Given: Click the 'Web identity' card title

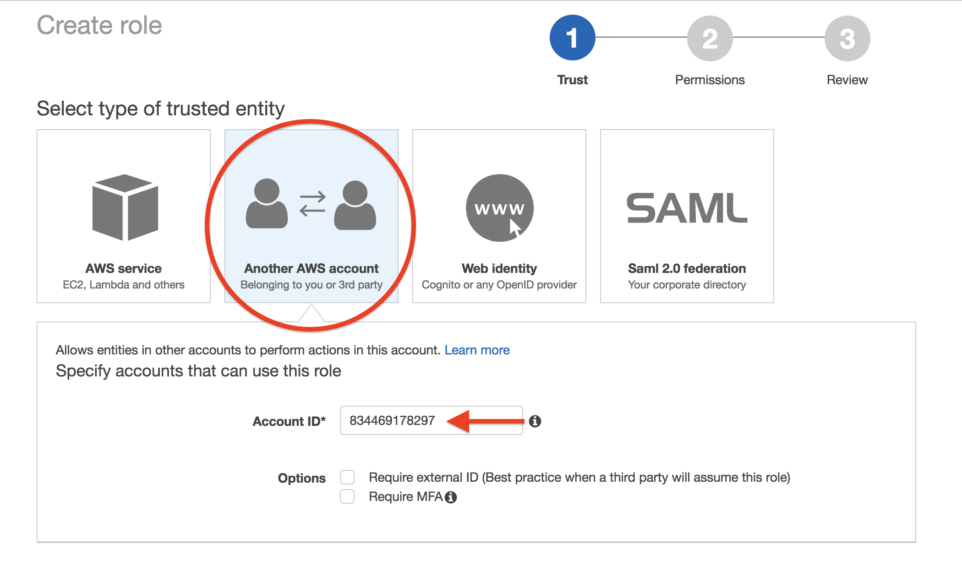Looking at the screenshot, I should [x=499, y=268].
